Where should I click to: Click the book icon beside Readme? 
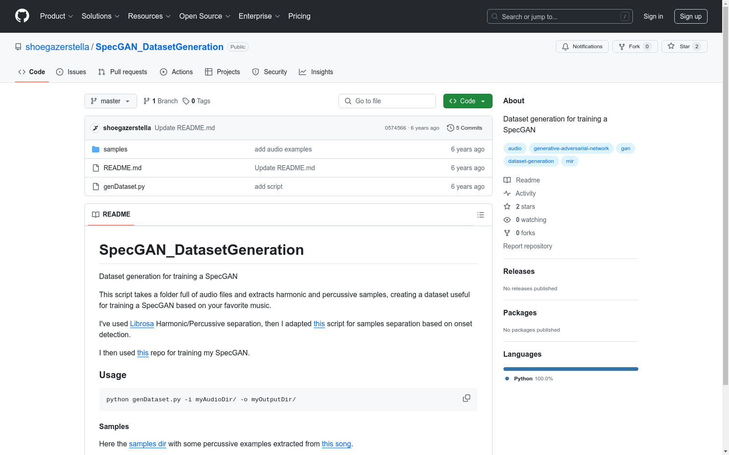[x=507, y=180]
